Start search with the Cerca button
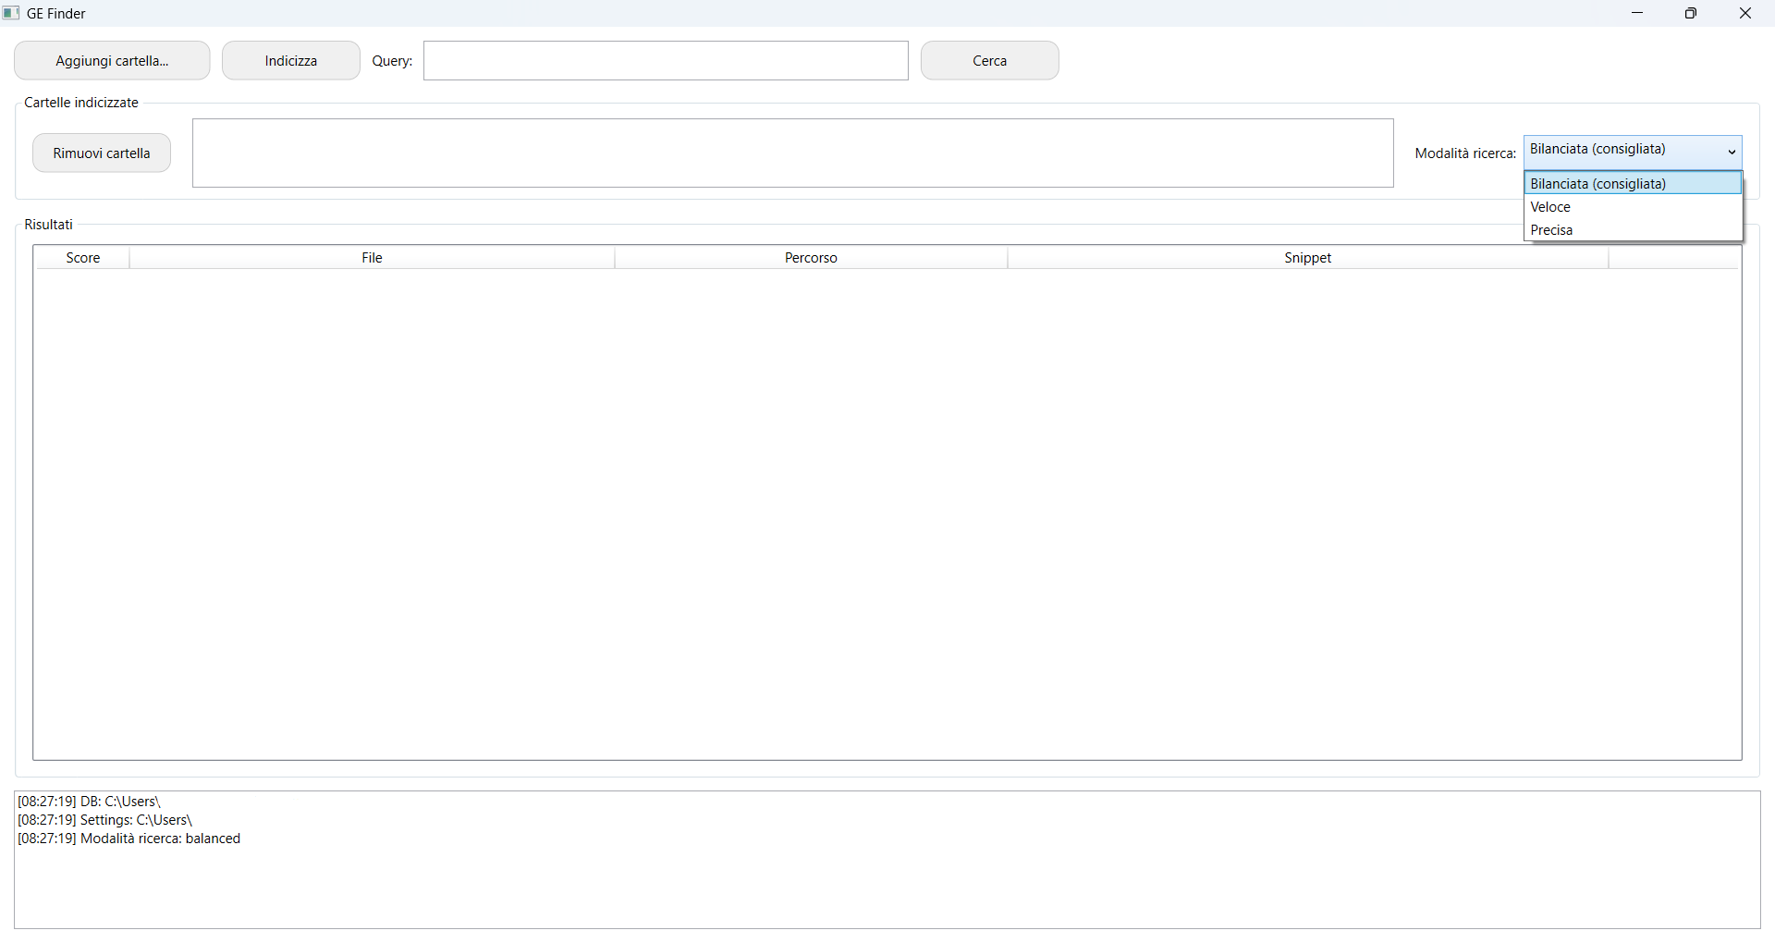 click(x=989, y=61)
